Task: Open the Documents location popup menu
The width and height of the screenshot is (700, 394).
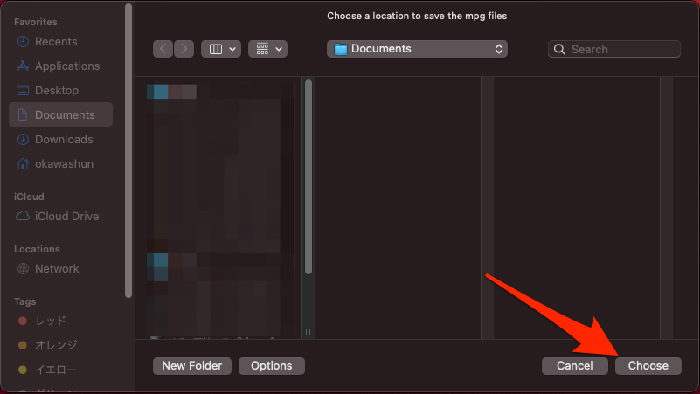Action: 417,49
